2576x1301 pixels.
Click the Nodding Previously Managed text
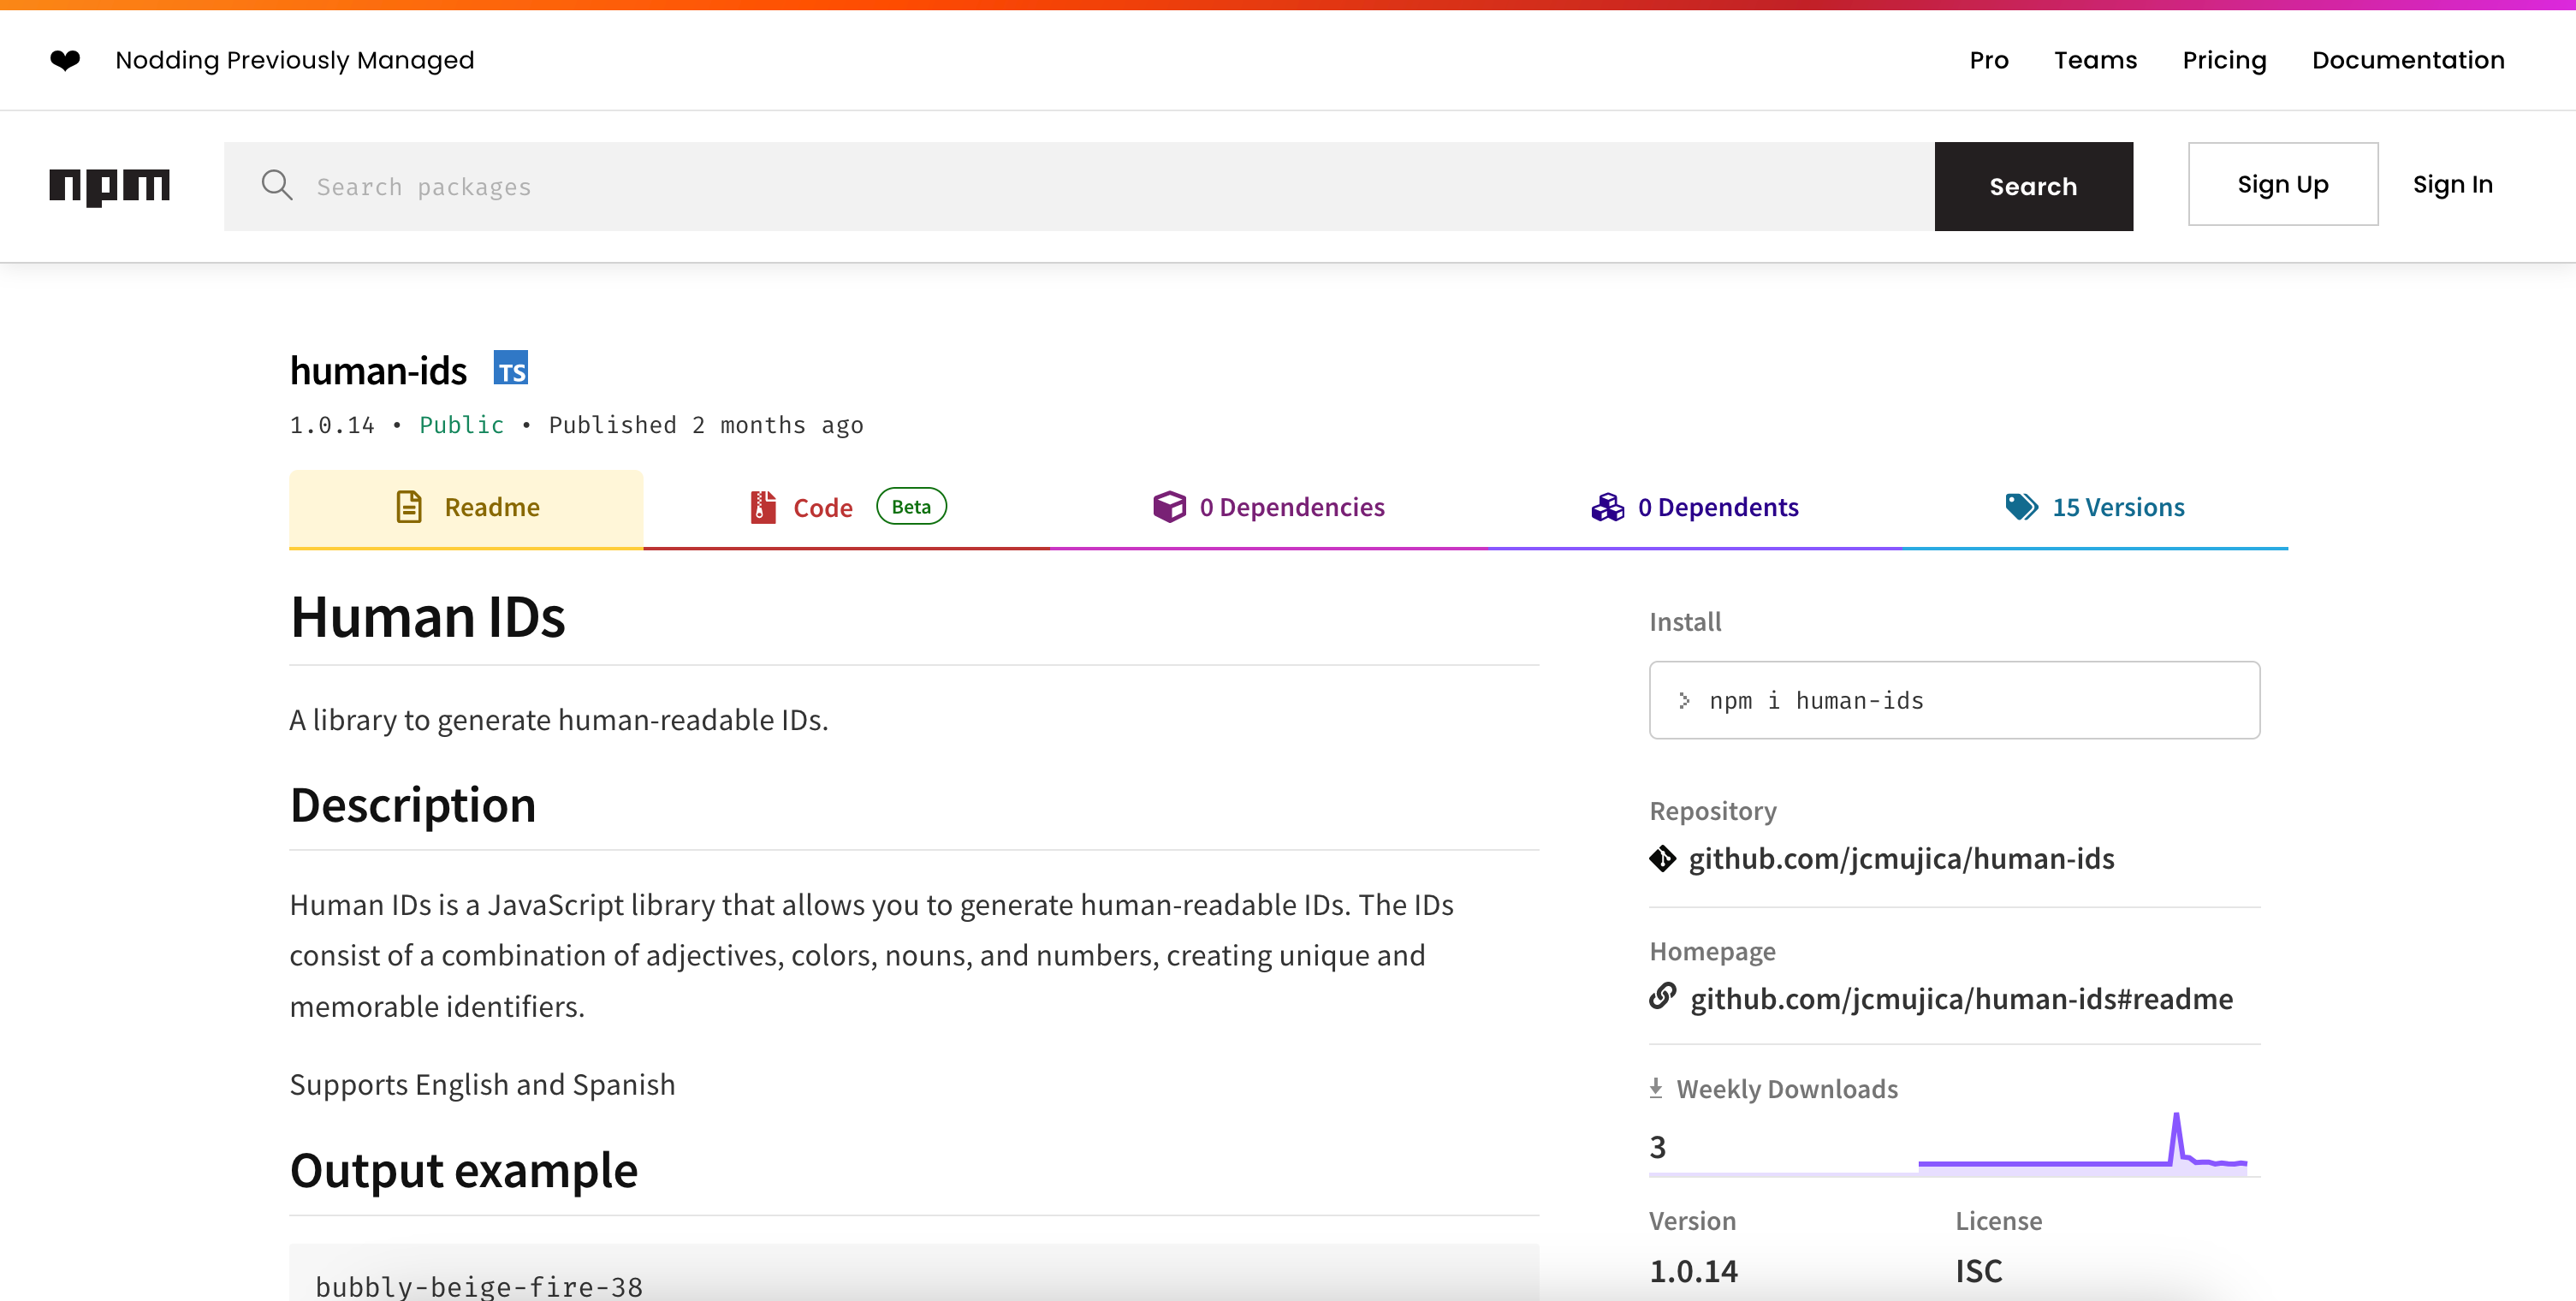295,61
